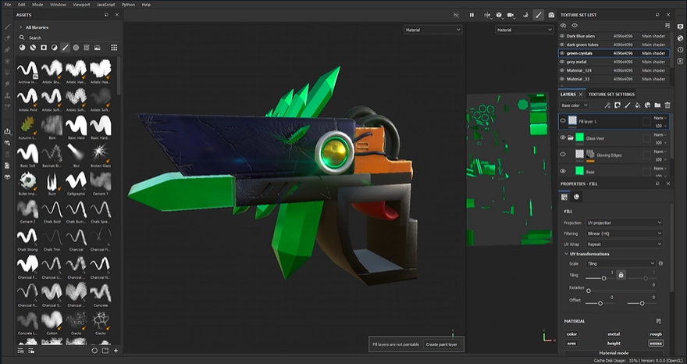Image resolution: width=687 pixels, height=364 pixels.
Task: Click the pause rendering icon
Action: click(x=472, y=15)
